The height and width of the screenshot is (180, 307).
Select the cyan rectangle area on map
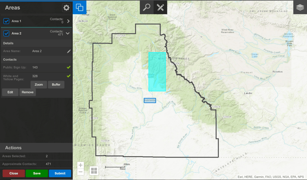pos(157,72)
